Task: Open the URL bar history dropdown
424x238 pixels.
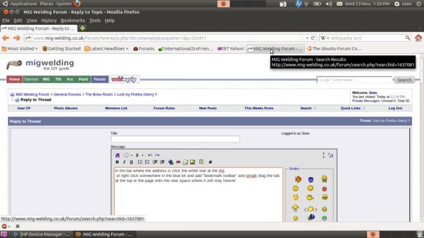Action: point(307,38)
